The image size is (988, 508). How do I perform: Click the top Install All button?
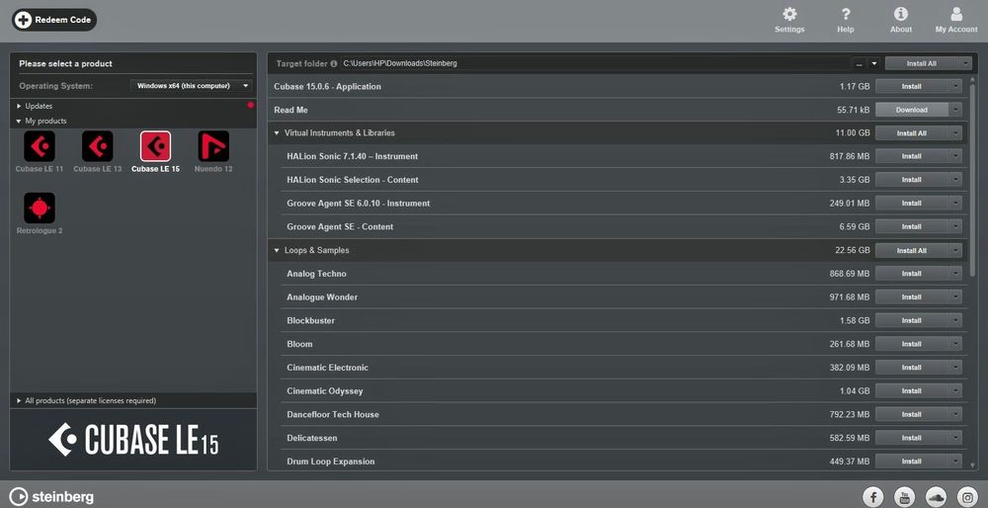click(x=923, y=63)
